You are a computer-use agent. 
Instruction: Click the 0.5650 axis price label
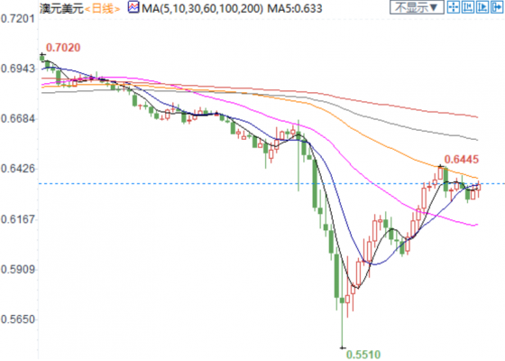18,319
